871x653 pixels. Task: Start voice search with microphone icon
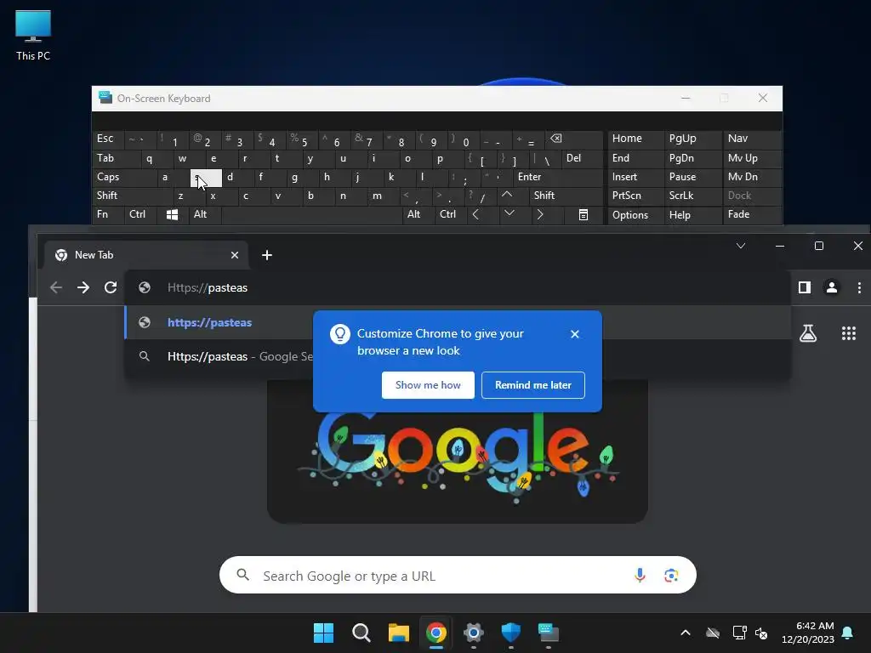640,576
